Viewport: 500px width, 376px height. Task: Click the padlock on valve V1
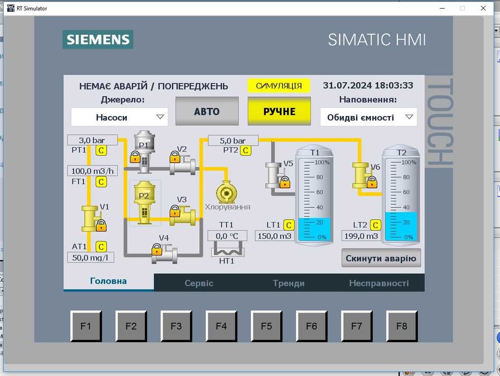pos(101,225)
